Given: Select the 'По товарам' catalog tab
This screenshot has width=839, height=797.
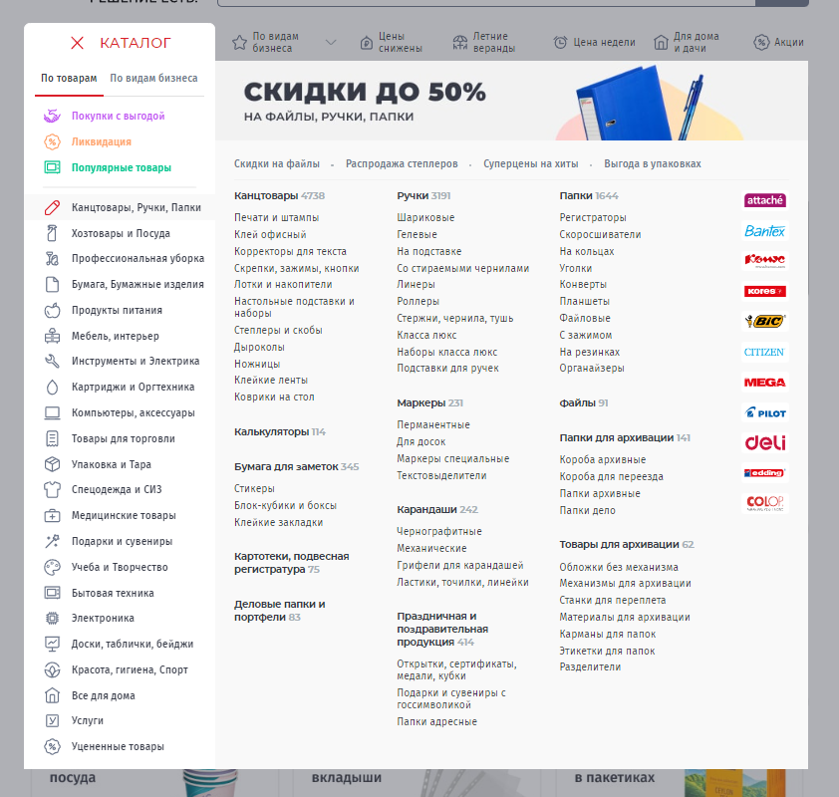Looking at the screenshot, I should [x=69, y=78].
